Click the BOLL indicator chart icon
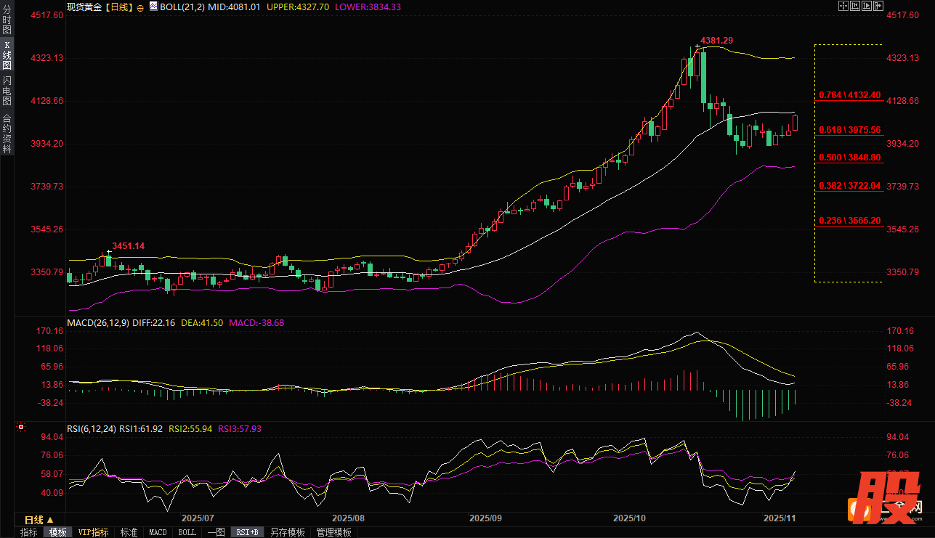 pos(153,6)
